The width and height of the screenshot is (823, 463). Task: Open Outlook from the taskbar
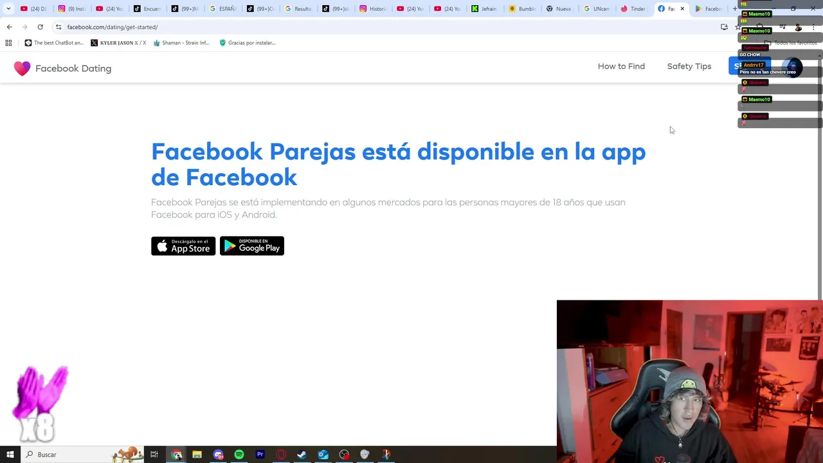pyautogui.click(x=323, y=455)
